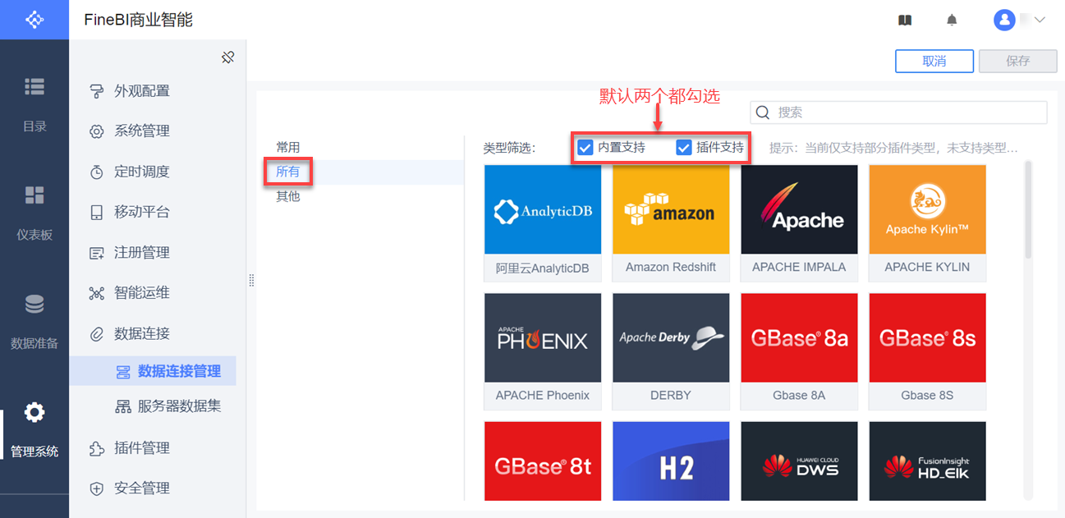Choose the Amazon Redshift database tile
Image resolution: width=1065 pixels, height=518 pixels.
671,223
